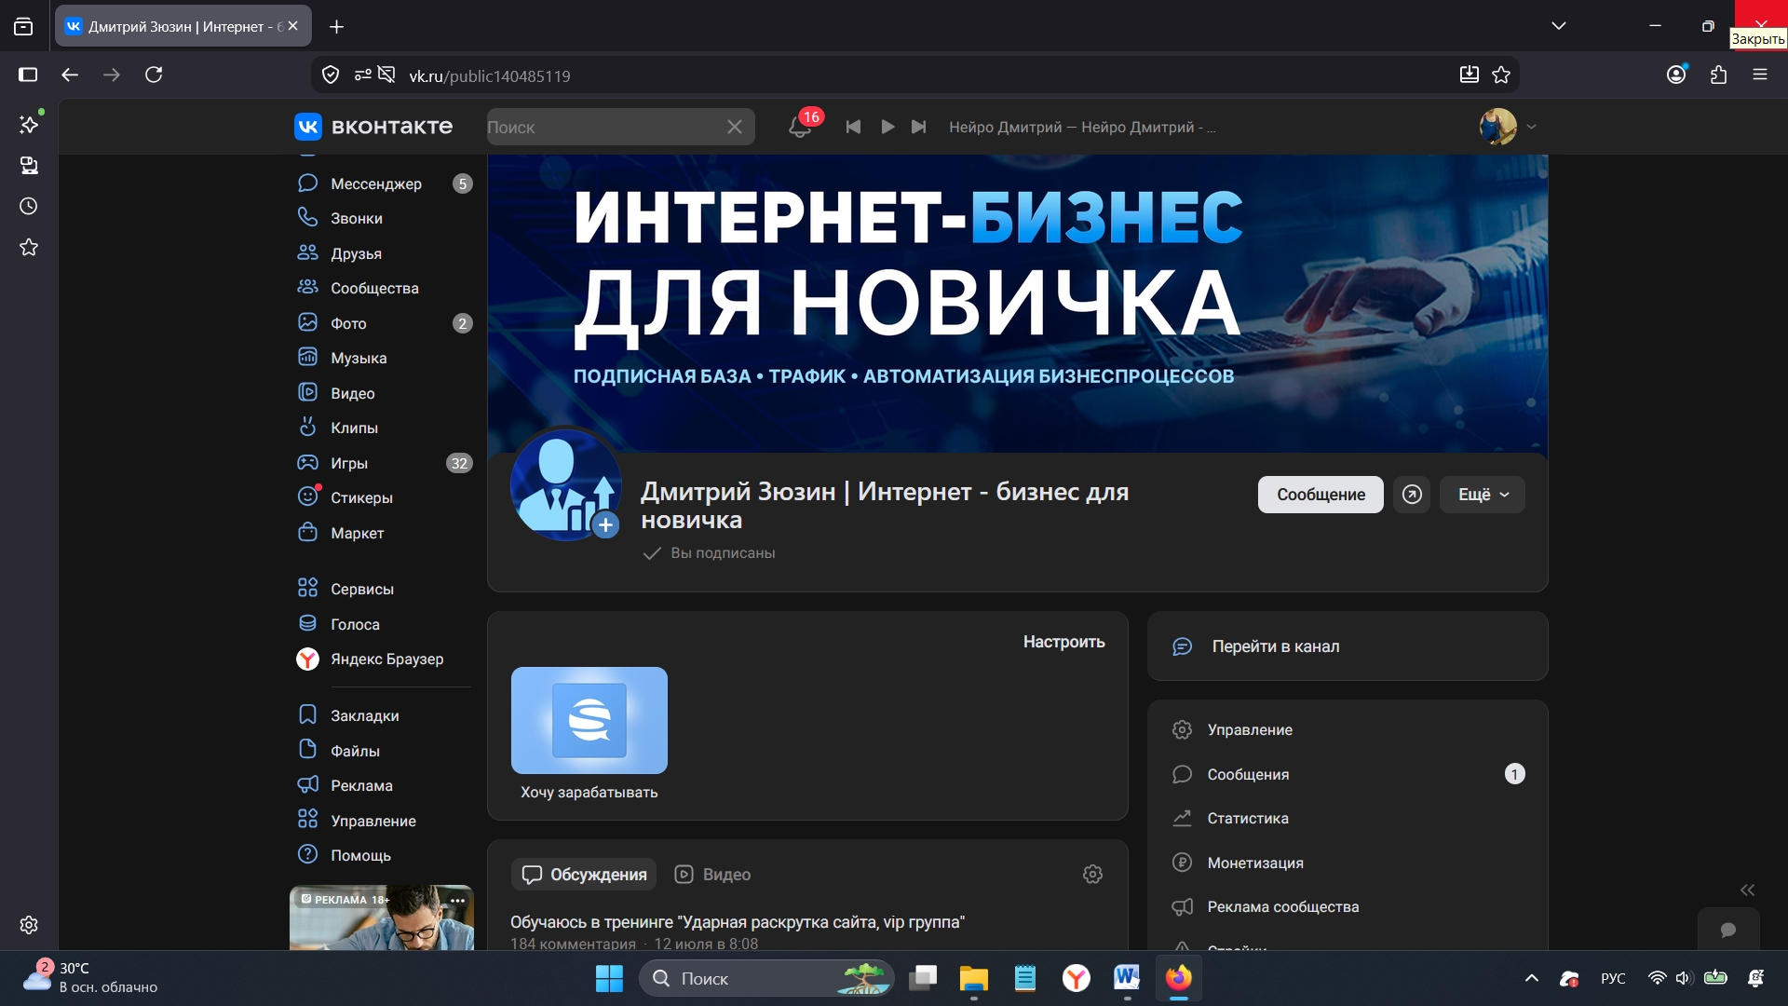Expand the browser tab list chevron
Image resolution: width=1788 pixels, height=1006 pixels.
[1559, 26]
